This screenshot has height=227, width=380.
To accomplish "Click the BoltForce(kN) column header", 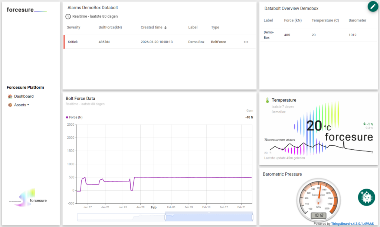I will tap(110, 27).
